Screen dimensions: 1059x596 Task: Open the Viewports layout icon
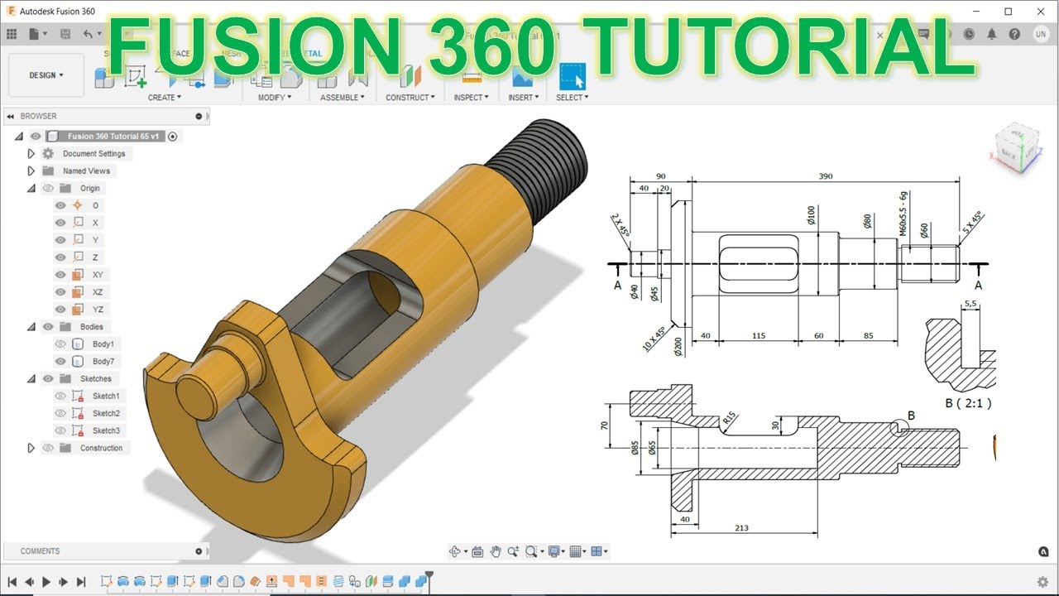coord(596,551)
